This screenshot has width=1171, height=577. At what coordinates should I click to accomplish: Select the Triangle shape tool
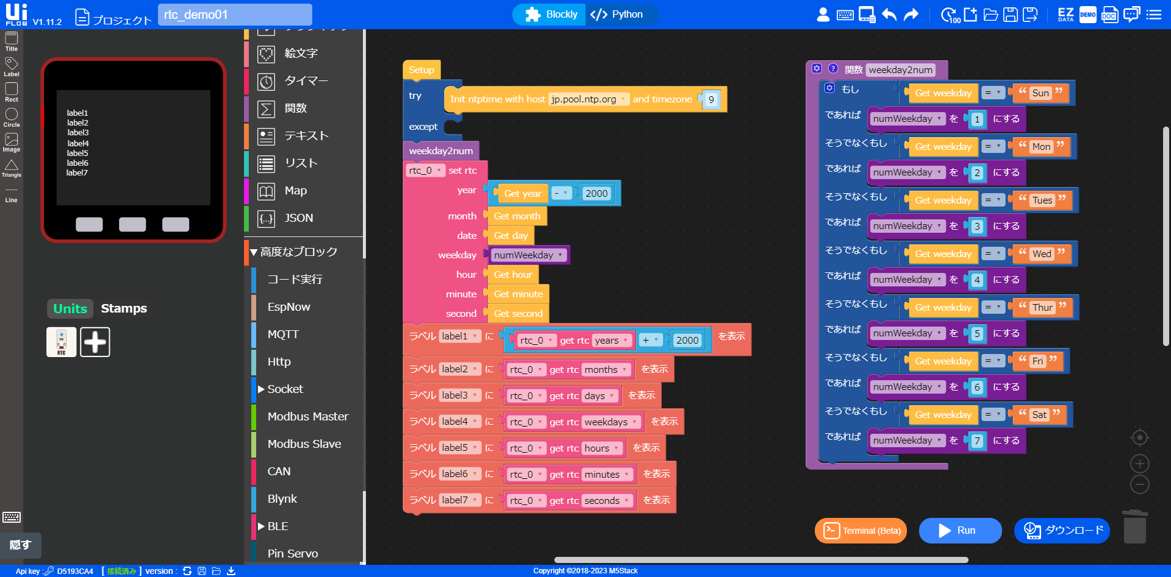12,168
